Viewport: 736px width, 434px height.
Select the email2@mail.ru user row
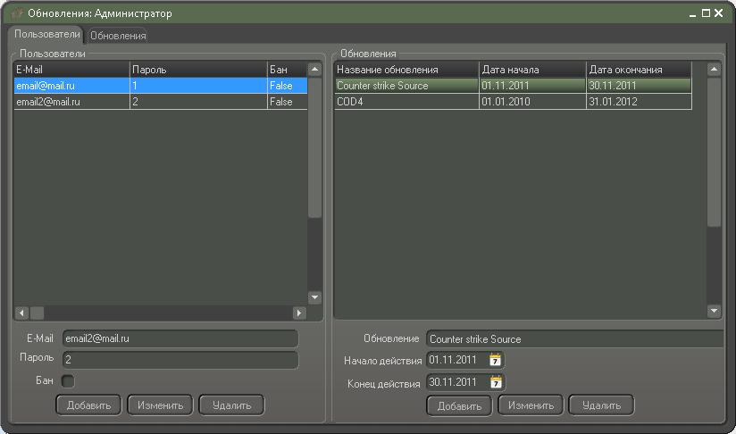point(161,102)
